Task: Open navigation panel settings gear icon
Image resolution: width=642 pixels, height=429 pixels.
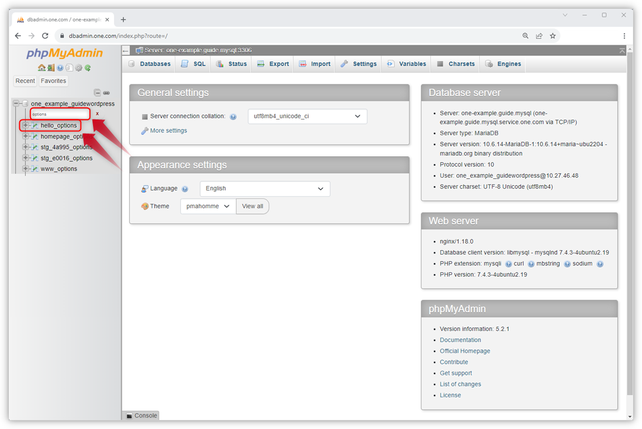Action: pos(78,68)
